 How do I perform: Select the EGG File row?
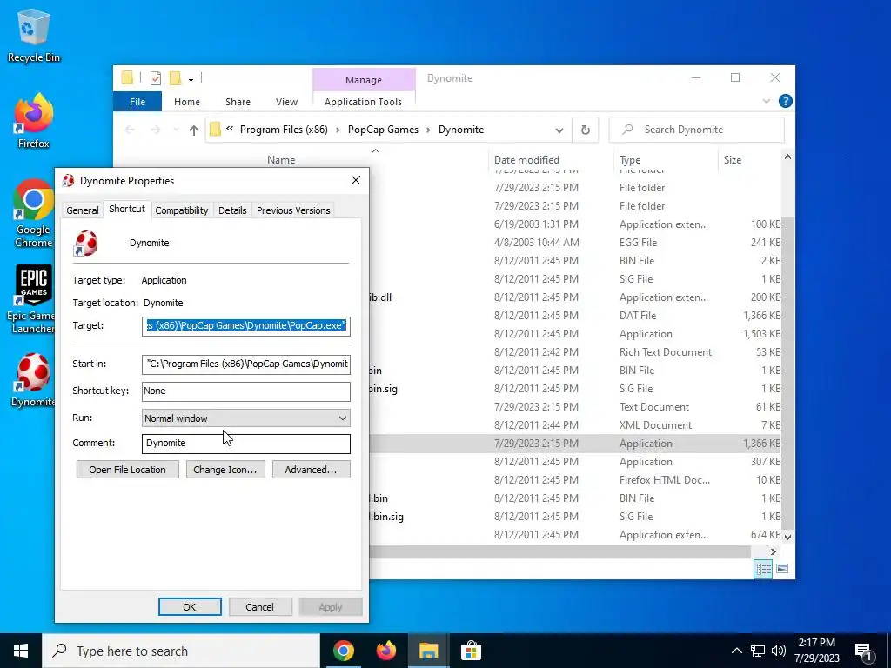[575, 243]
